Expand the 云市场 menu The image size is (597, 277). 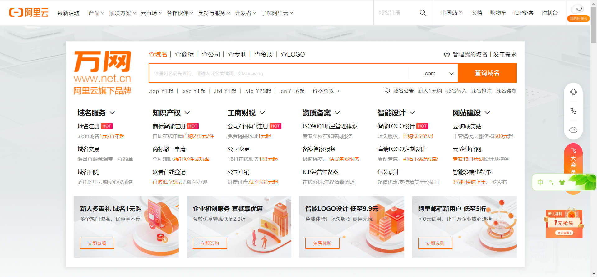151,13
